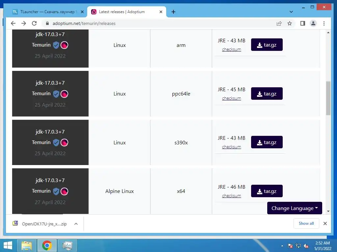This screenshot has width=337, height=252.
Task: Click blue shield badge in ppc64le row
Action: [56, 94]
